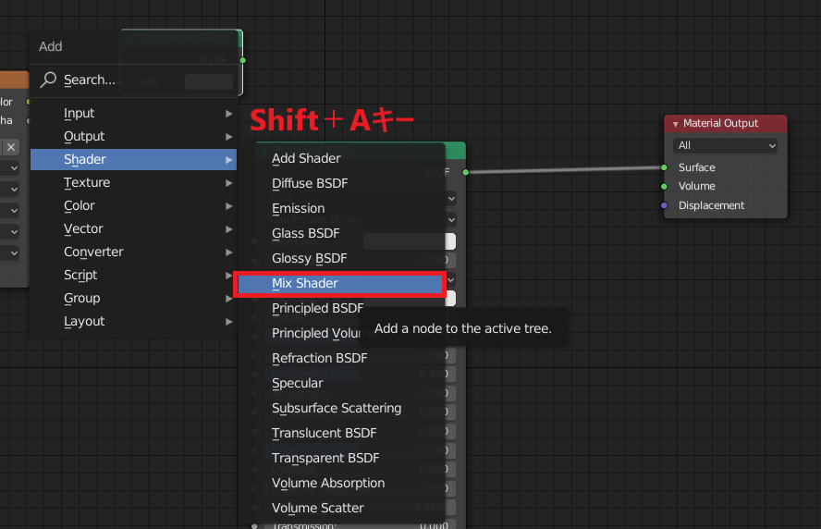Open the Output submenu

133,136
